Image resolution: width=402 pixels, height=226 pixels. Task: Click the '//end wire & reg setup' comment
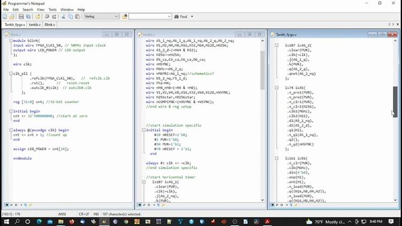pyautogui.click(x=169, y=107)
